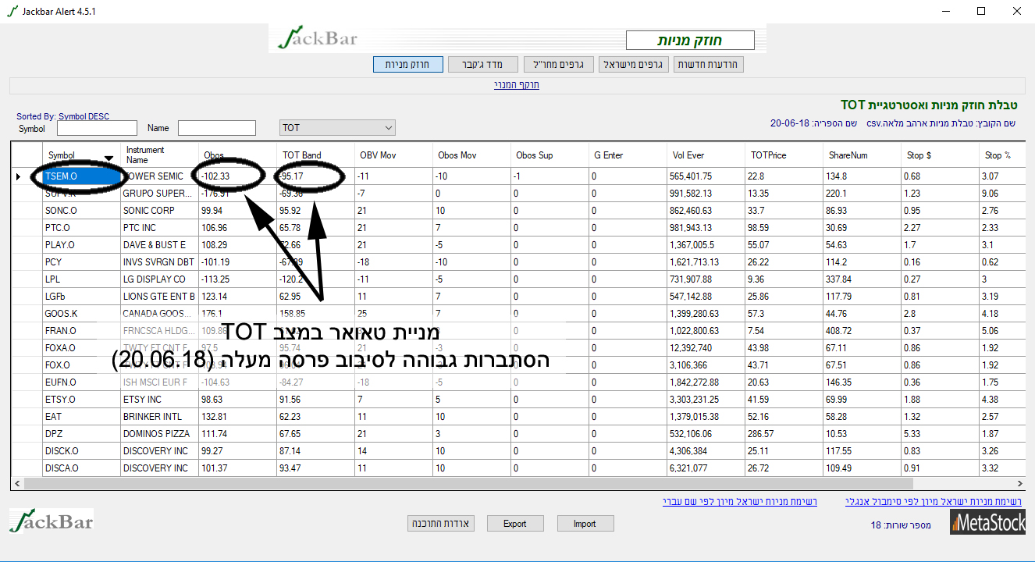This screenshot has height=562, width=1035.
Task: Open the הודעות חדשות tab
Action: [x=709, y=64]
